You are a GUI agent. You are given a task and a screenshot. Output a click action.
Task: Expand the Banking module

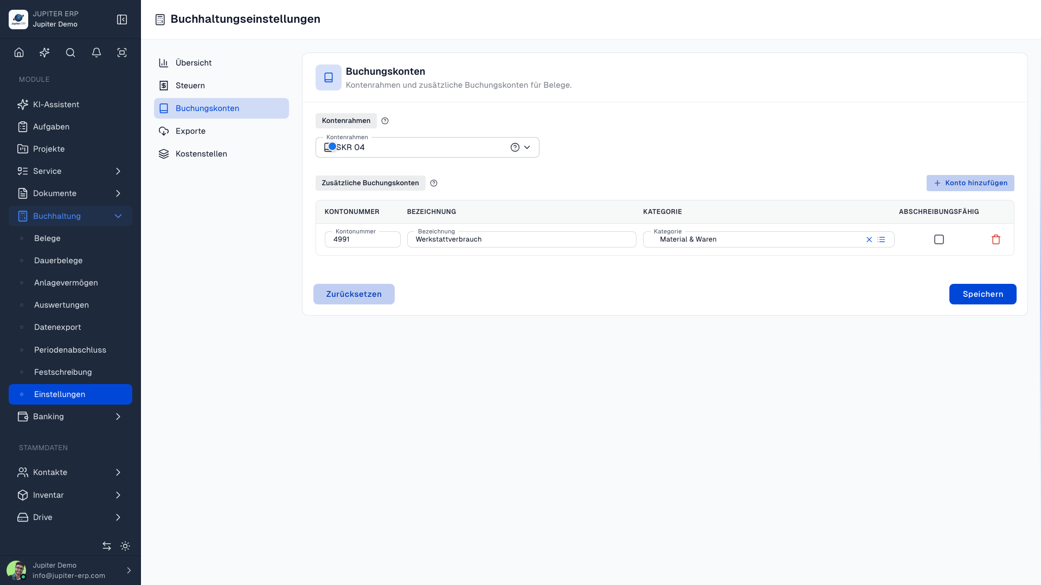(70, 417)
